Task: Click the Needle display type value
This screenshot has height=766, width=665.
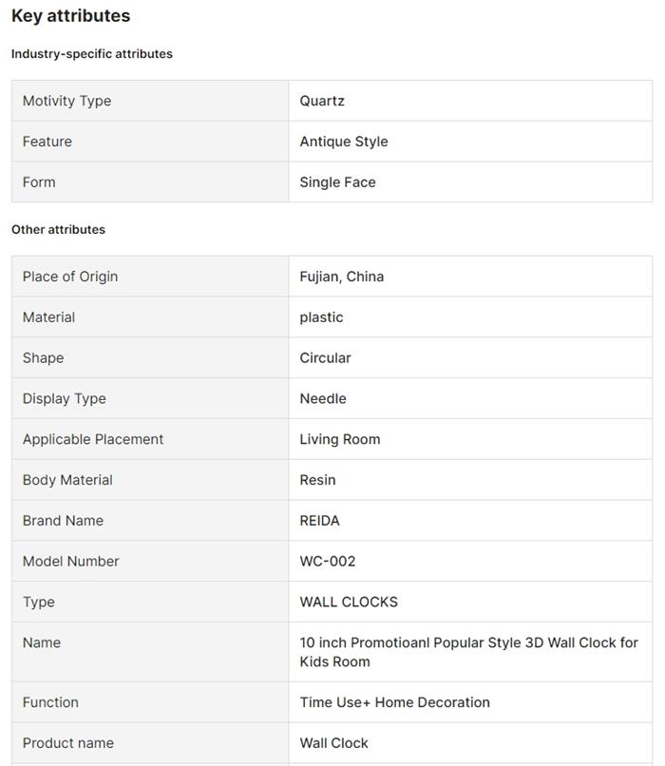Action: pos(323,399)
